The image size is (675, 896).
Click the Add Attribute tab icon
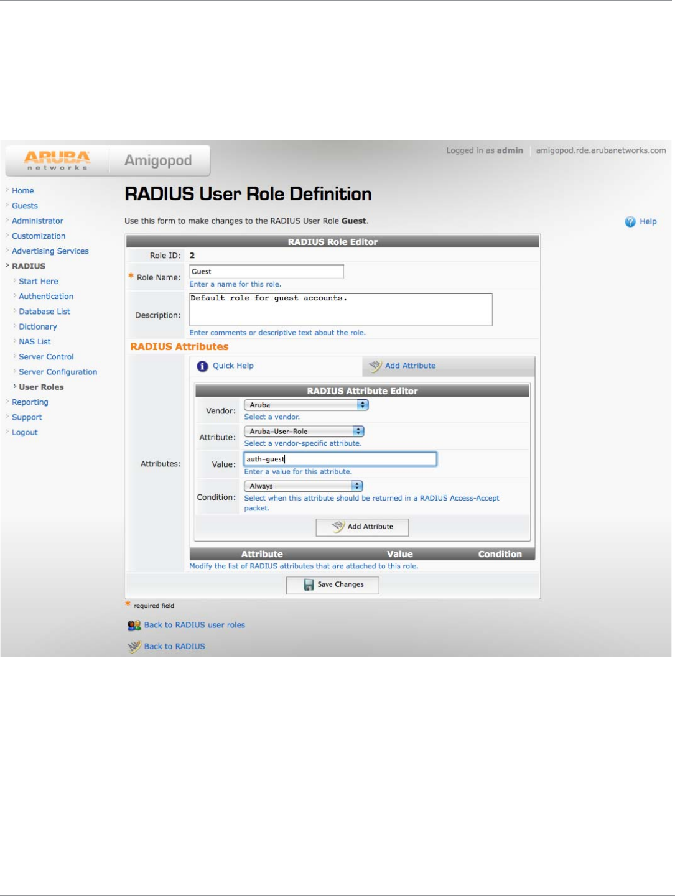pos(375,366)
